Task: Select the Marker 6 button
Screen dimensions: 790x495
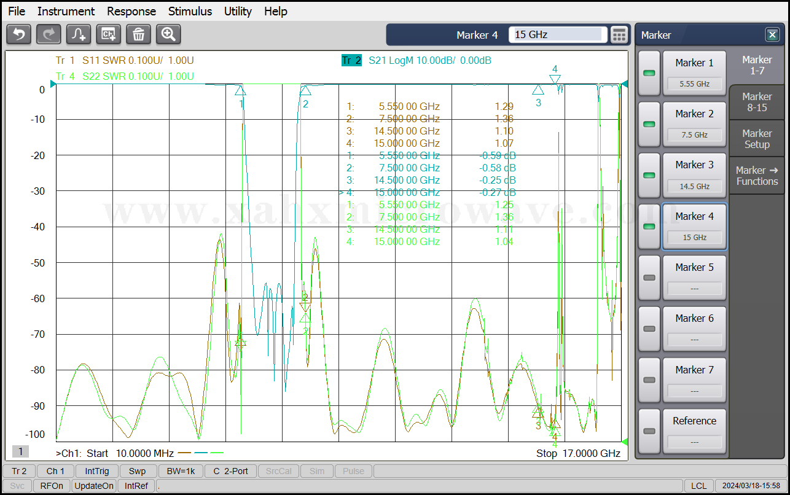Action: click(694, 329)
